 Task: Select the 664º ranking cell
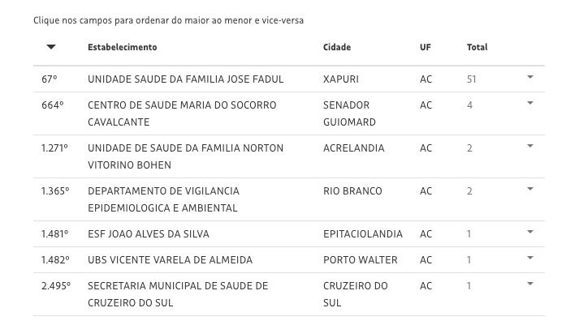[54, 105]
